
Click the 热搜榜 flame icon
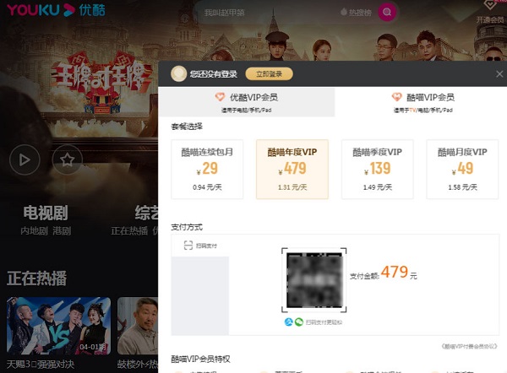pos(344,14)
